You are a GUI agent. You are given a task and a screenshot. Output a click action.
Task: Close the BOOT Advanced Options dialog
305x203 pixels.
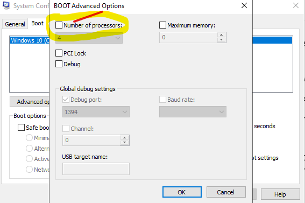coord(244,5)
